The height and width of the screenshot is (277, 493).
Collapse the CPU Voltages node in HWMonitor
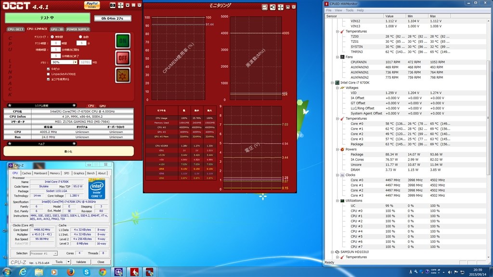point(337,88)
